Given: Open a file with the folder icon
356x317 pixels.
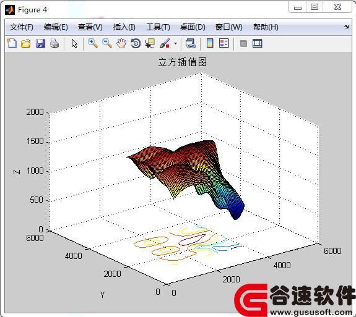Looking at the screenshot, I should pos(26,43).
